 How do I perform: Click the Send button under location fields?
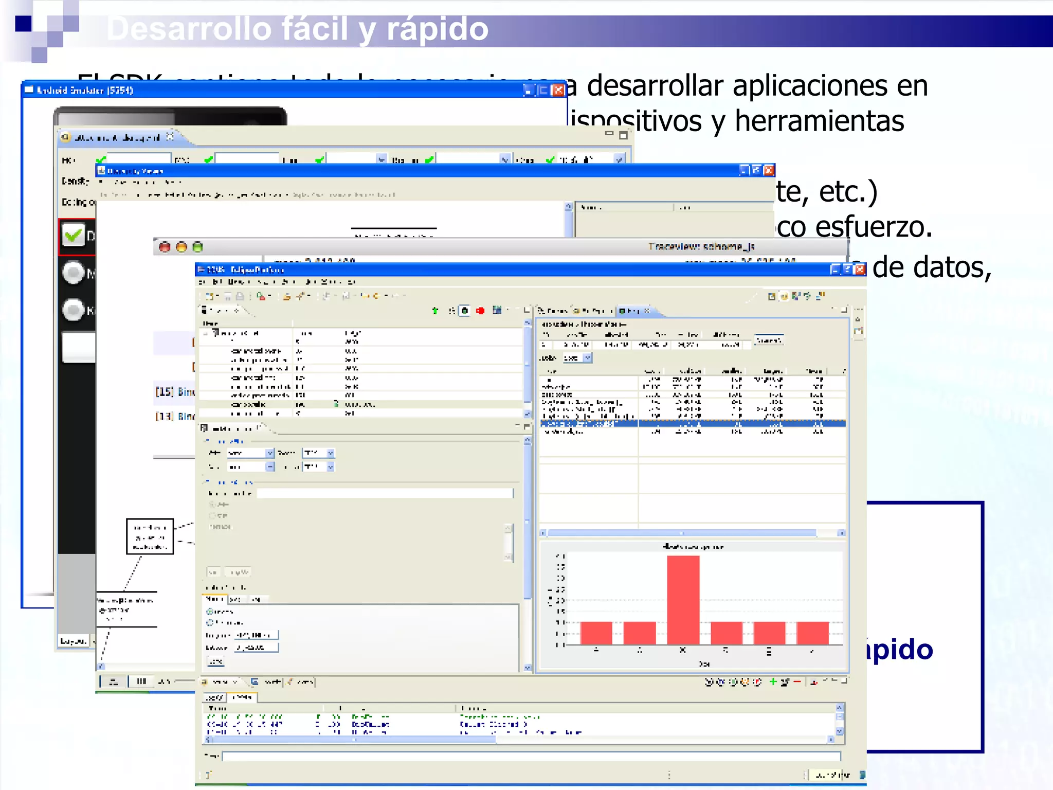[x=215, y=661]
